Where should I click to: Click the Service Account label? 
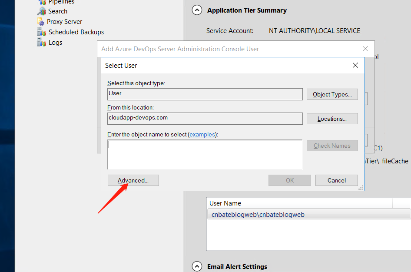pos(230,31)
